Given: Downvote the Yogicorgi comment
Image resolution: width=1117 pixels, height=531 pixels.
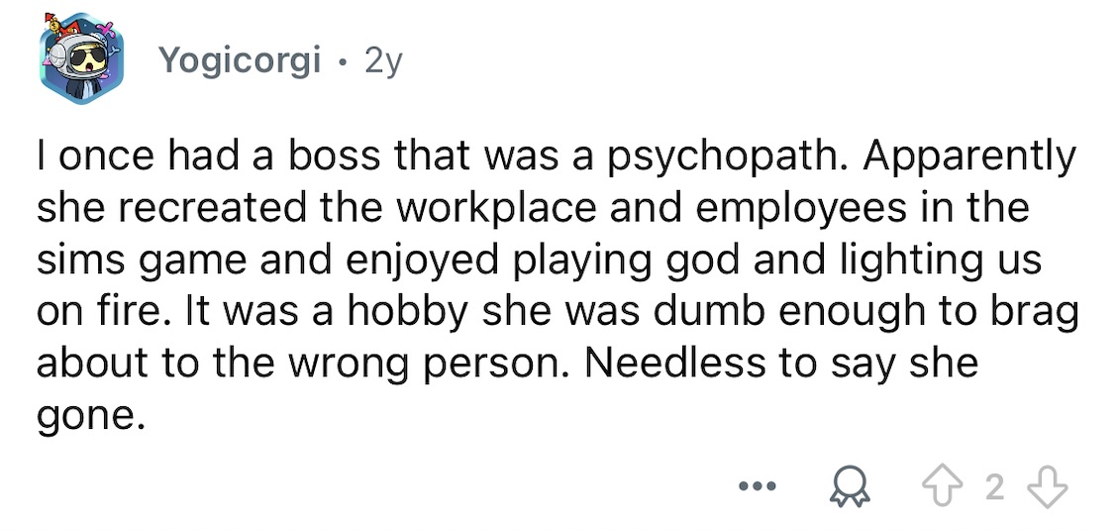Looking at the screenshot, I should pyautogui.click(x=1048, y=487).
